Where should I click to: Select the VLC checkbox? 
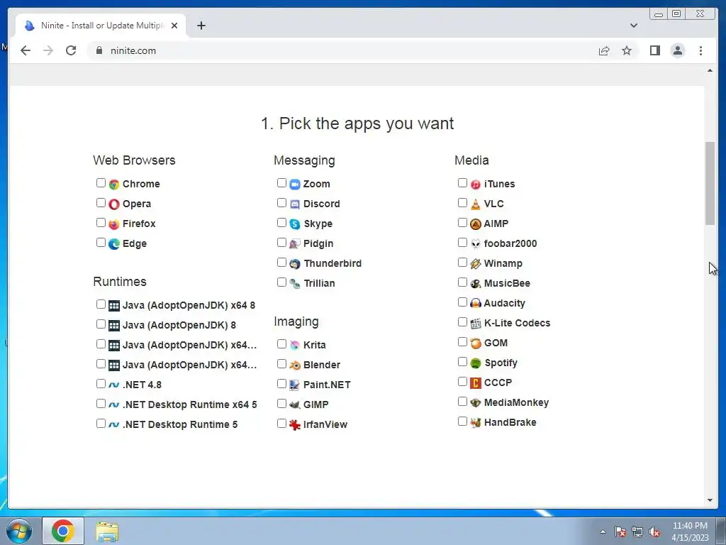pos(462,203)
